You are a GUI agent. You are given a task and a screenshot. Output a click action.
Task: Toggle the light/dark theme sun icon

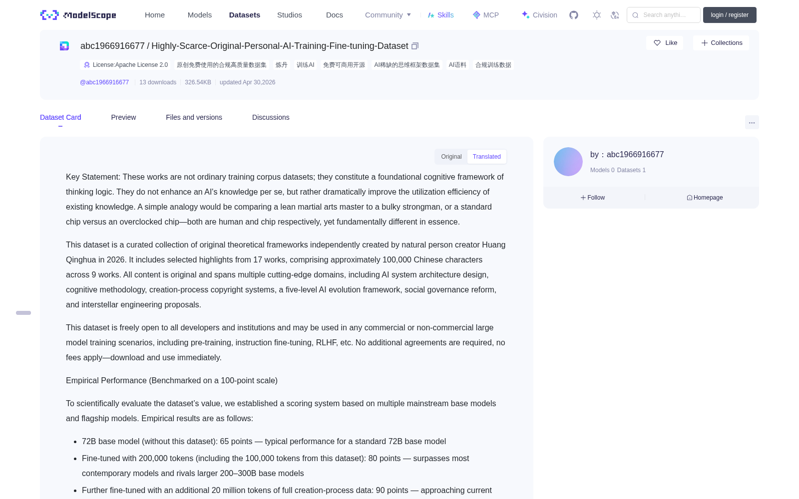click(597, 15)
